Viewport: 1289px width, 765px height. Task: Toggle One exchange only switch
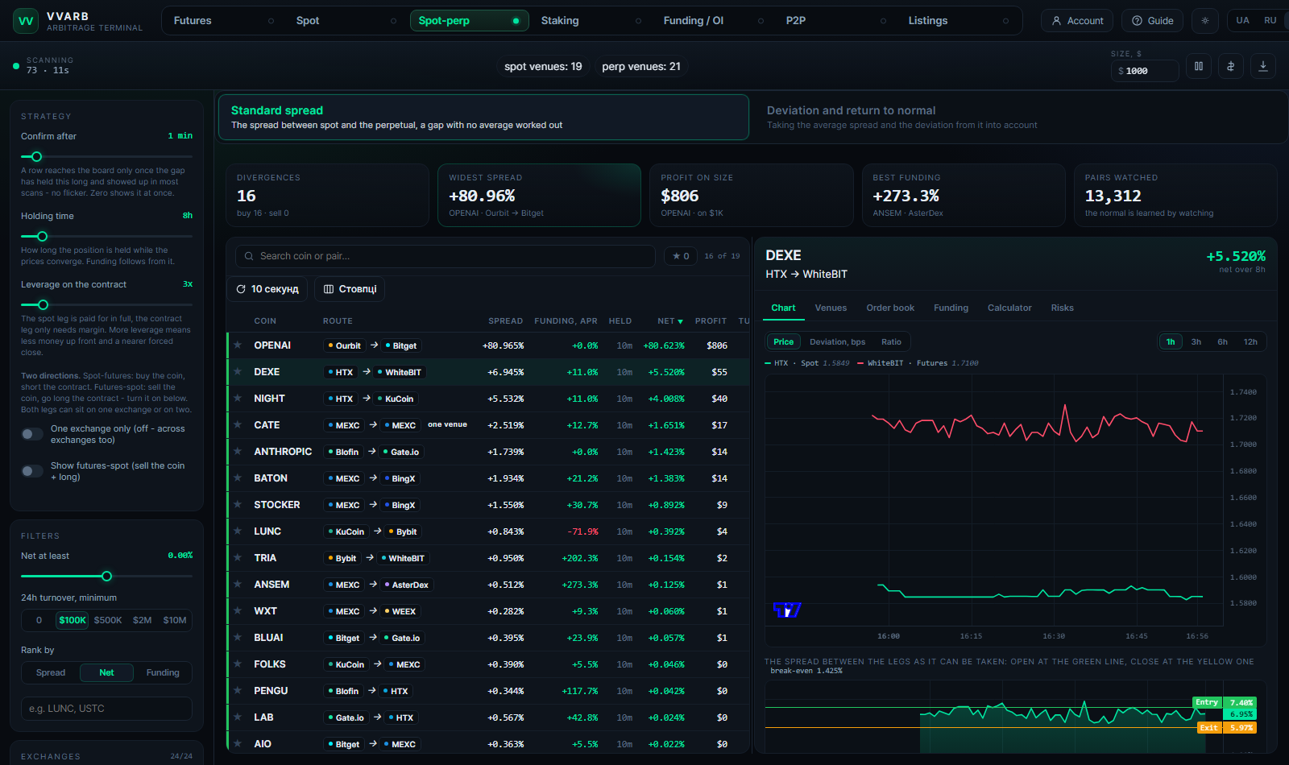click(x=32, y=434)
